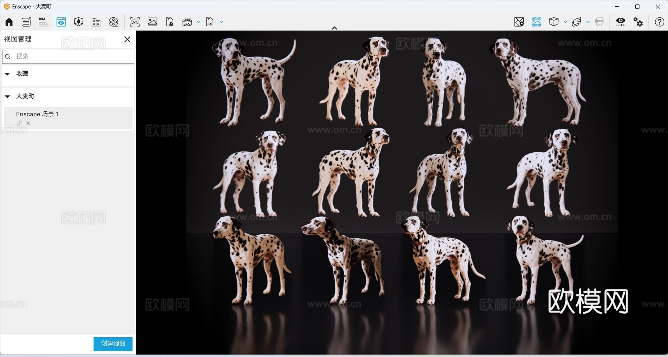Click the VR headset icon
The height and width of the screenshot is (357, 668).
[599, 22]
